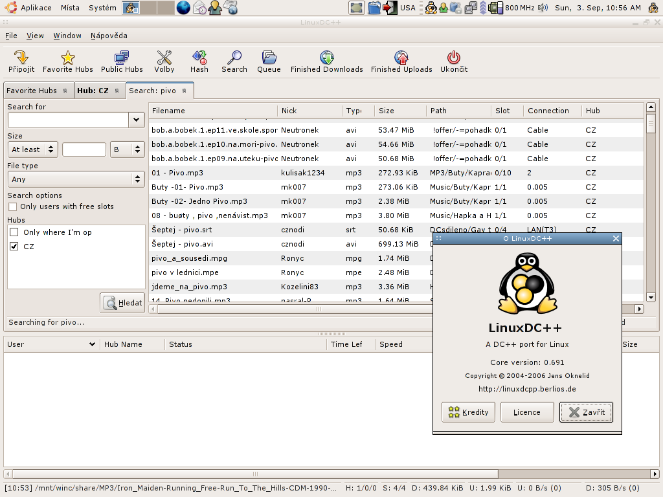Open a new Search from toolbar

234,61
